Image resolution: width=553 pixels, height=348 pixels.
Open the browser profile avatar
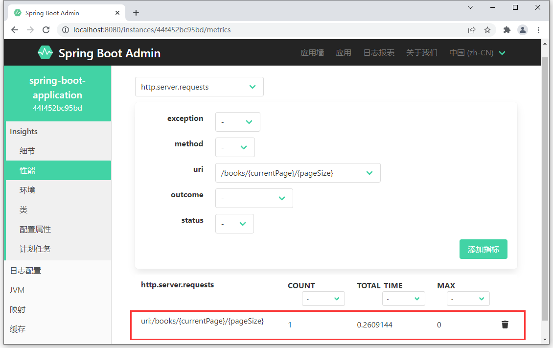(523, 30)
